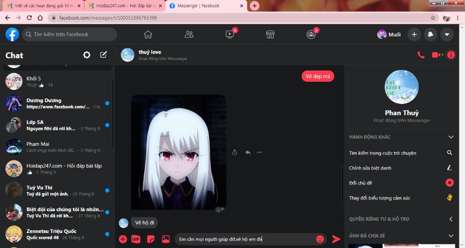
Task: Open the emoji picker in composer
Action: pyautogui.click(x=320, y=239)
